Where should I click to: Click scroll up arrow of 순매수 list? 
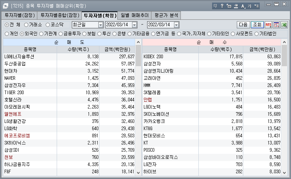click(x=284, y=42)
